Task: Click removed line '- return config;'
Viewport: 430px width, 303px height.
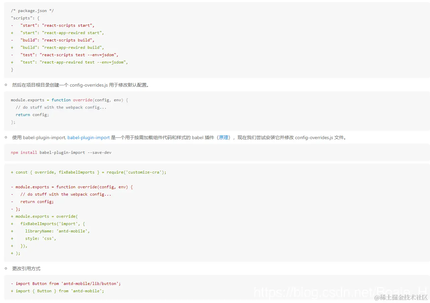Action: (32, 202)
